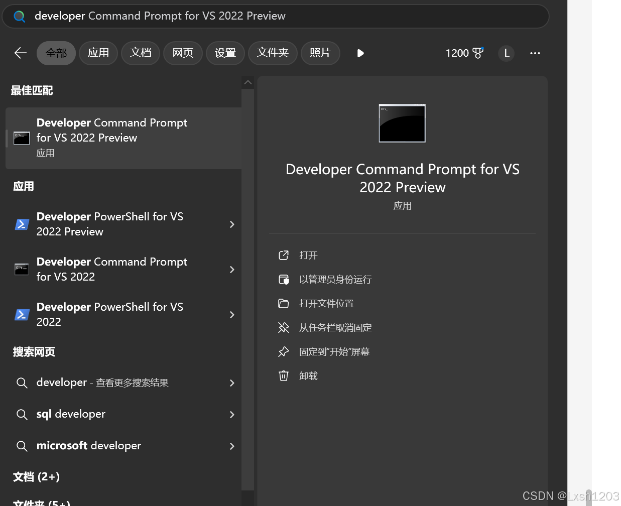
Task: Open the 文档 (2+) section header
Action: pyautogui.click(x=36, y=477)
